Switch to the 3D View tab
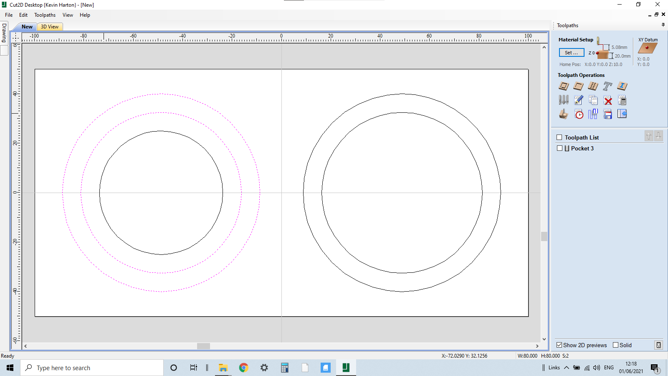Image resolution: width=668 pixels, height=376 pixels. coord(50,27)
